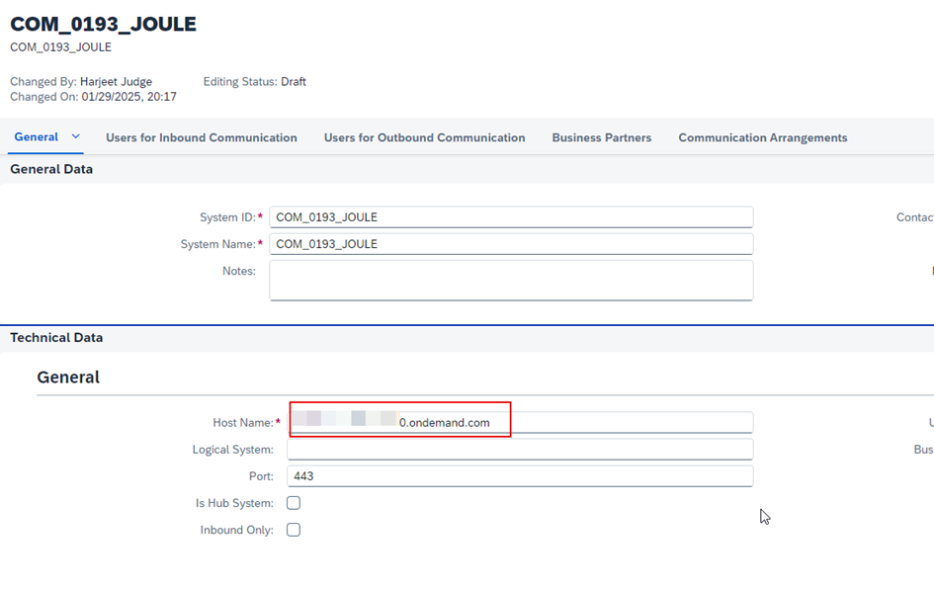This screenshot has width=934, height=590.
Task: Expand the chevron beside the General tab
Action: point(76,137)
